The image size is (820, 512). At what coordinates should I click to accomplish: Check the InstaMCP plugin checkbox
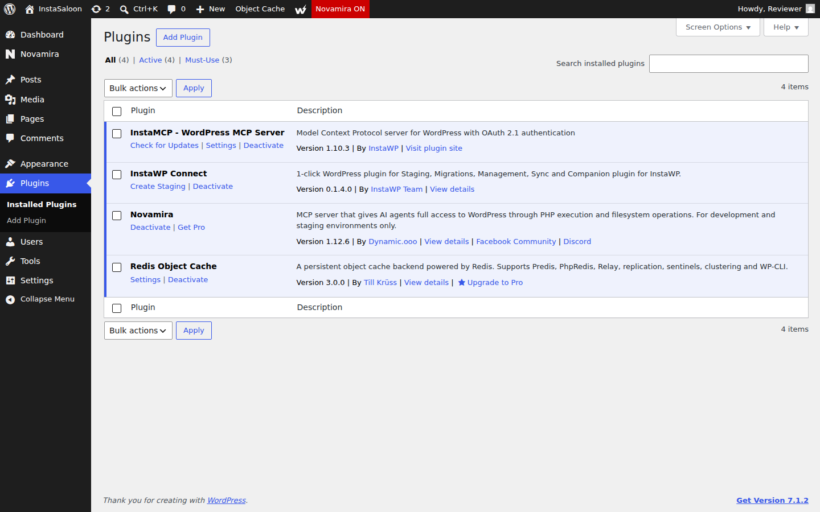click(x=117, y=134)
